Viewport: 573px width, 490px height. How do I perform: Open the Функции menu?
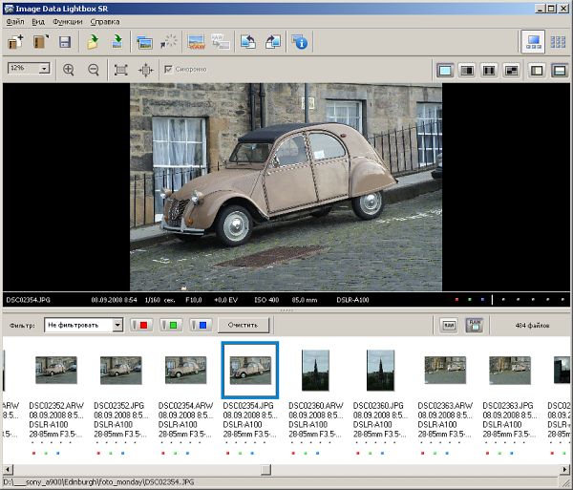coord(68,22)
